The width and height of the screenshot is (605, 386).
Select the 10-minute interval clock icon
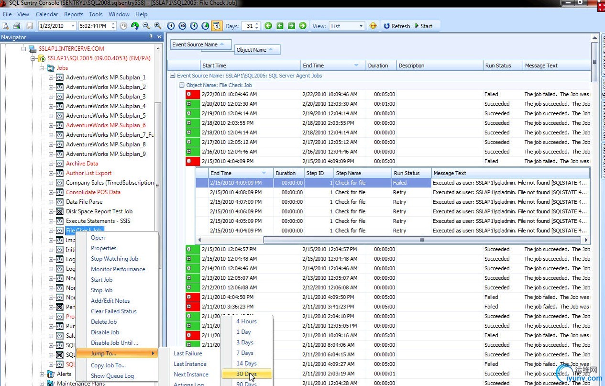(182, 26)
